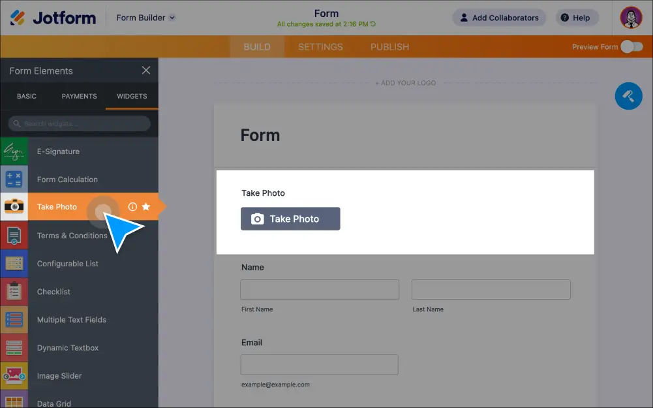Click the Add Collaborators button
Viewport: 653px width, 408px height.
point(499,18)
